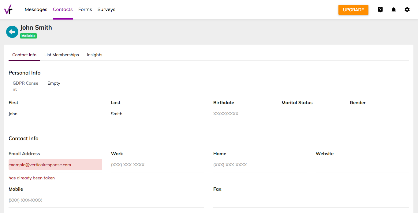Open the Surveys menu

(x=106, y=9)
